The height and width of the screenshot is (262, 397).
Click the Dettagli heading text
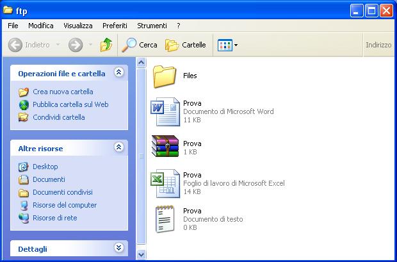(x=33, y=249)
